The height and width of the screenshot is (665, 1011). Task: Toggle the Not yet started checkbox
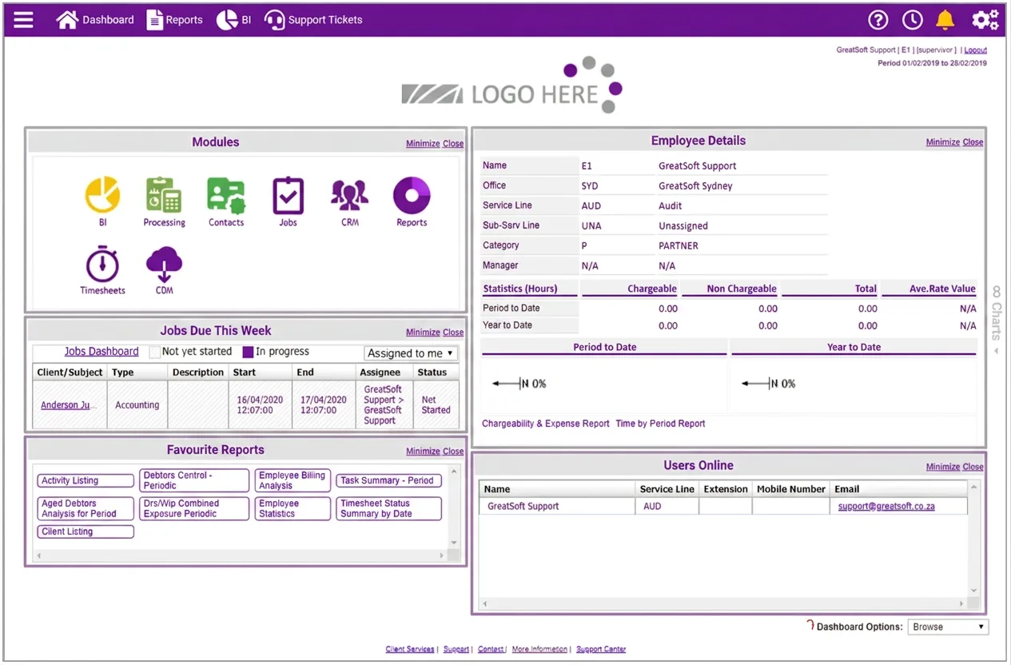pyautogui.click(x=155, y=352)
